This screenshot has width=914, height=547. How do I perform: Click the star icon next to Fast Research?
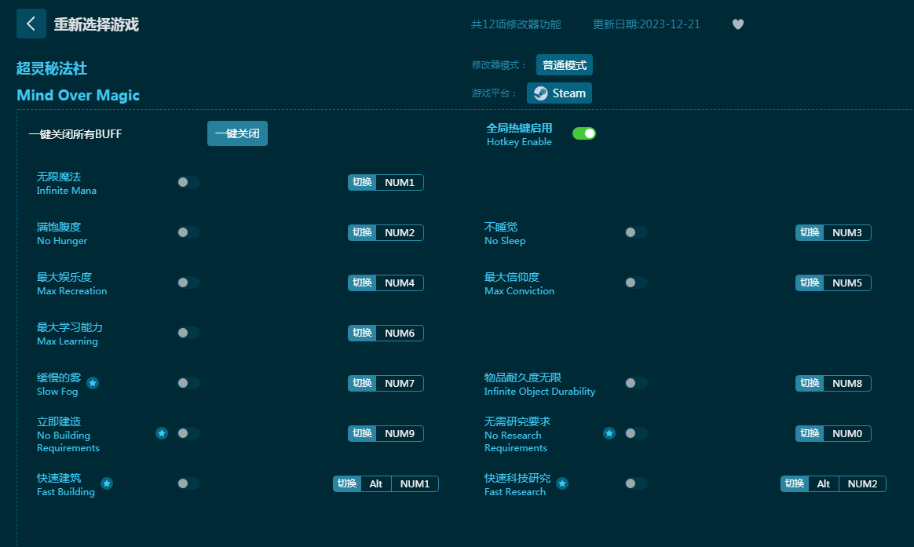pyautogui.click(x=562, y=483)
